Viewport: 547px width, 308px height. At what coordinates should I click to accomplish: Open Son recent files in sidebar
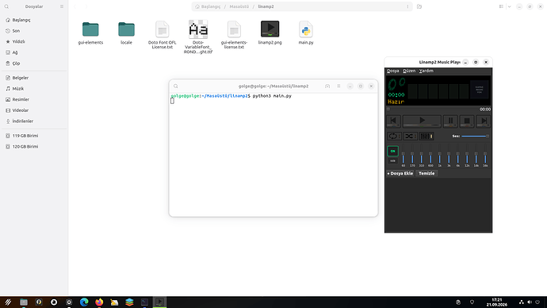tap(34, 31)
